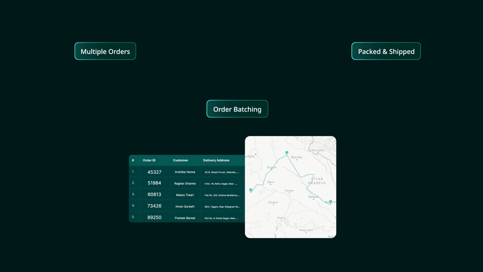Click the Gwalior city label on map
The image size is (483, 272).
pyautogui.click(x=273, y=202)
